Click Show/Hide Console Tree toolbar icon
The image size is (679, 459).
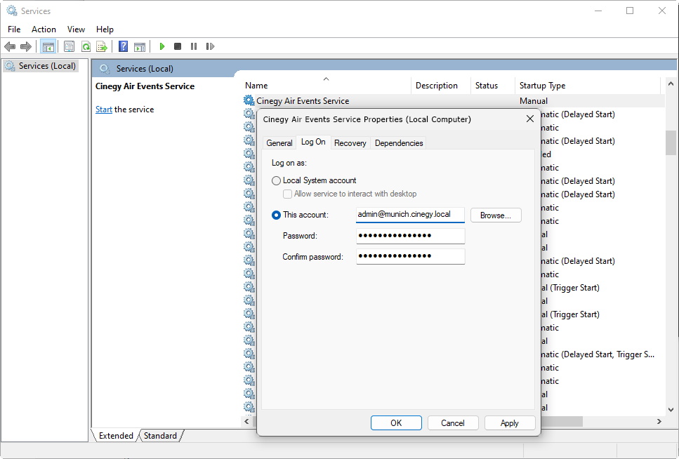pyautogui.click(x=48, y=46)
